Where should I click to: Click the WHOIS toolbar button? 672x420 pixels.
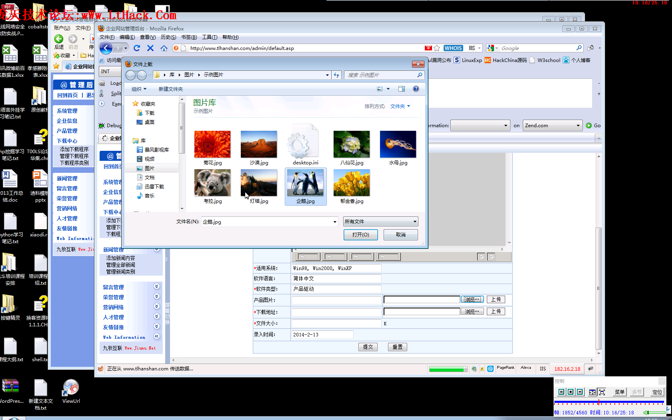(x=453, y=48)
